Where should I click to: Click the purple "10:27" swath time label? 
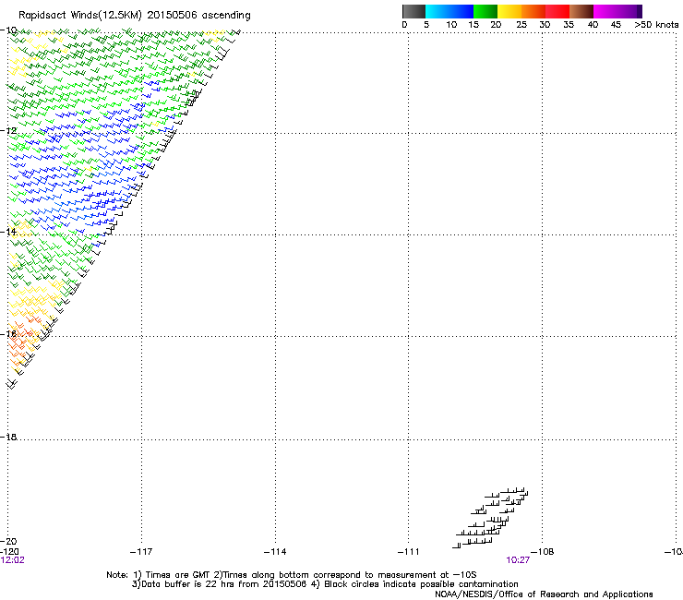pos(518,560)
